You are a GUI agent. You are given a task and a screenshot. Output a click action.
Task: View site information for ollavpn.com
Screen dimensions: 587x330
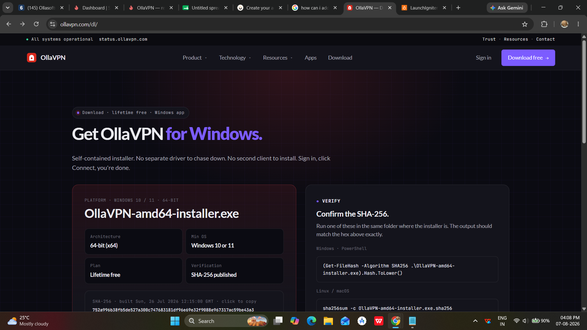53,24
